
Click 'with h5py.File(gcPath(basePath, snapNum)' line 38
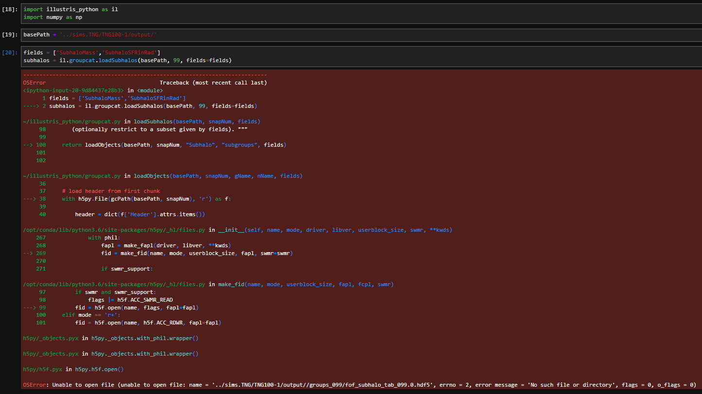click(127, 199)
